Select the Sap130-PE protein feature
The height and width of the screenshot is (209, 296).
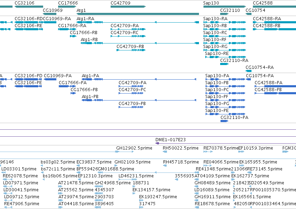coord(225,114)
